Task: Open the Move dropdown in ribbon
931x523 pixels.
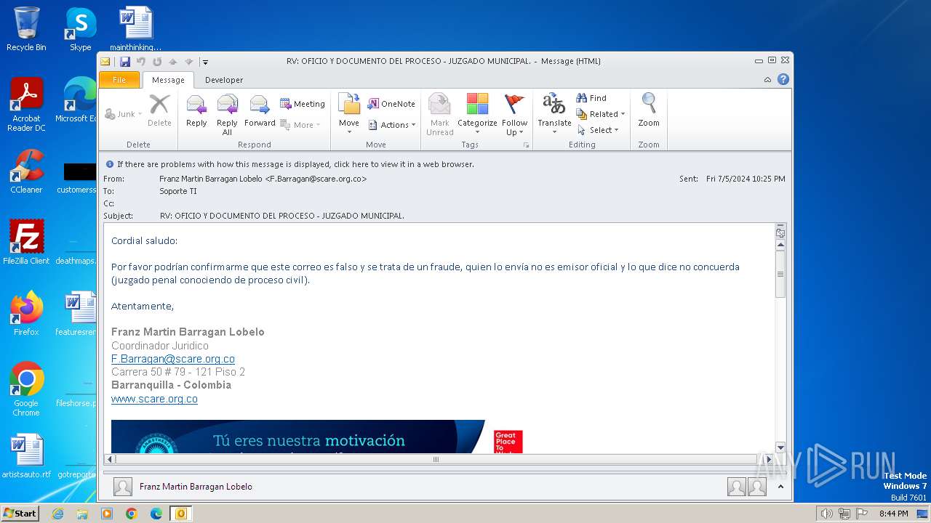Action: (349, 113)
